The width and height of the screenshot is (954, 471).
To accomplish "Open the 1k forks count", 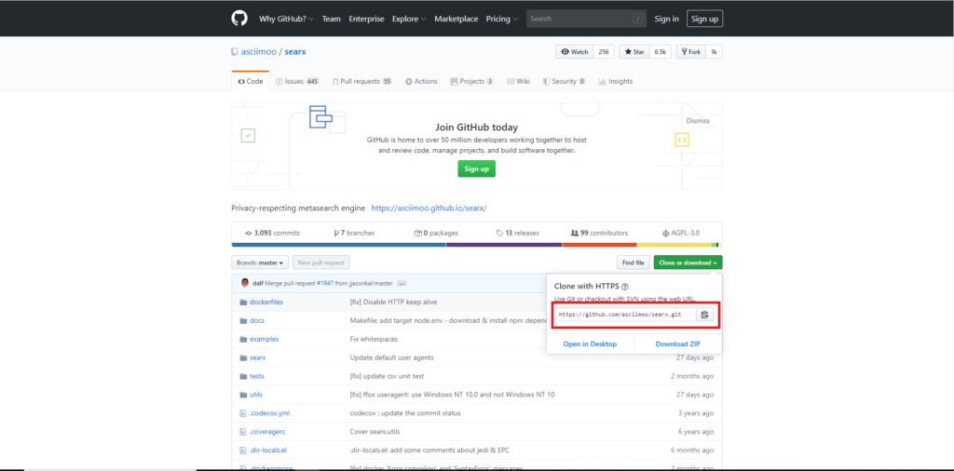I will 715,52.
